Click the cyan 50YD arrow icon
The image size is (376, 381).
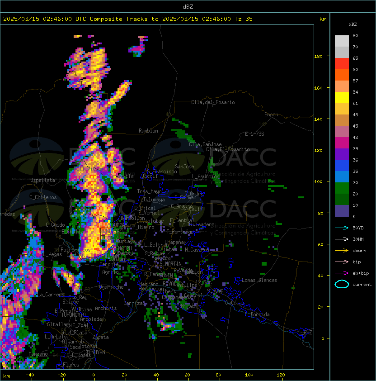pos(342,228)
